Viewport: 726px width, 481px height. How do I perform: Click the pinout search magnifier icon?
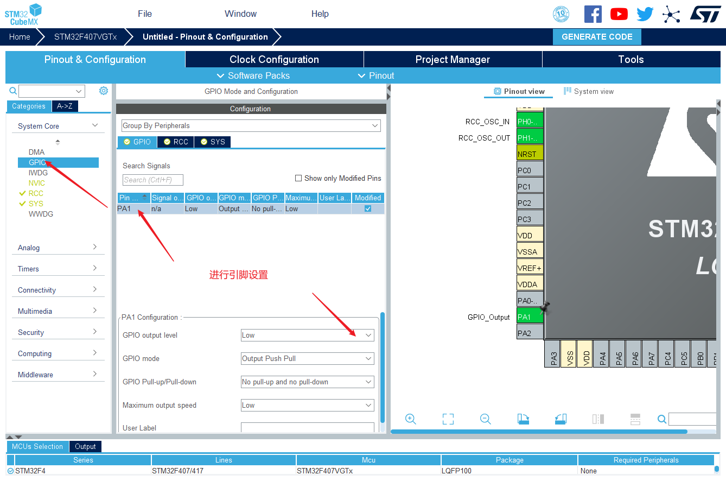(x=662, y=419)
